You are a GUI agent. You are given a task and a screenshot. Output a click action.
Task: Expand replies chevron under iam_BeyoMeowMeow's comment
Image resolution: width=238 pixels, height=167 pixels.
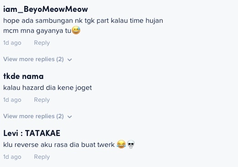tap(70, 60)
